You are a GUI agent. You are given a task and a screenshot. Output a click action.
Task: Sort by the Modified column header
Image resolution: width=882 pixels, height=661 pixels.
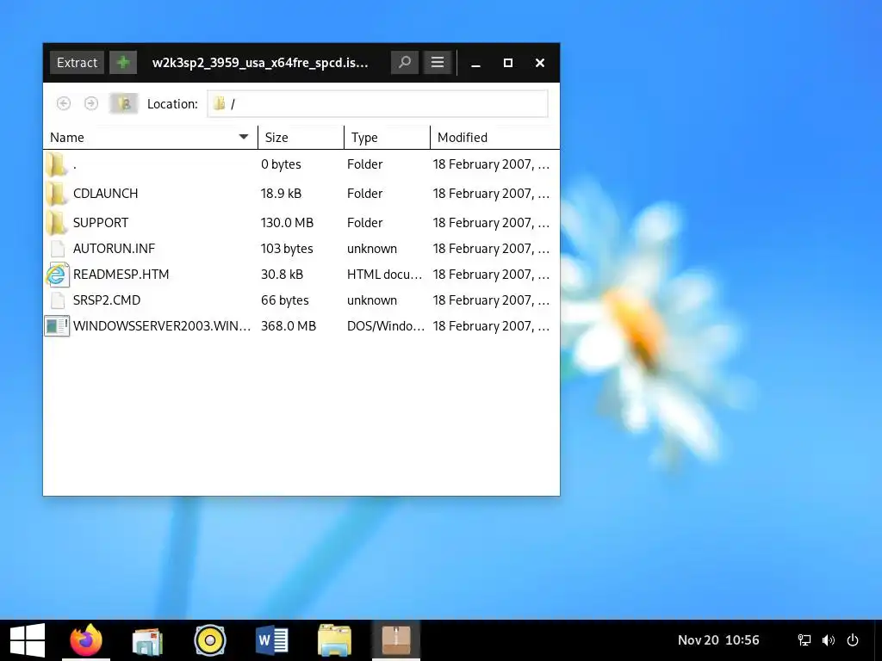click(x=495, y=137)
